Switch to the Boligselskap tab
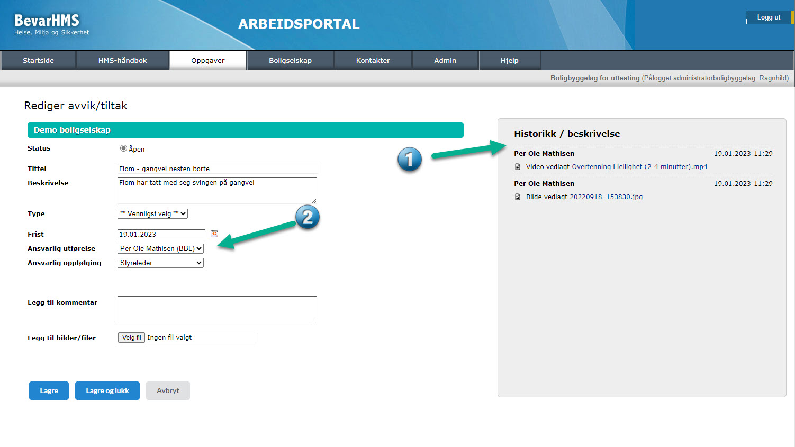Viewport: 795px width, 447px height. tap(290, 61)
